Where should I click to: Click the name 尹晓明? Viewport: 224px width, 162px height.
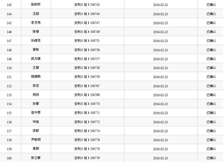click(36, 140)
